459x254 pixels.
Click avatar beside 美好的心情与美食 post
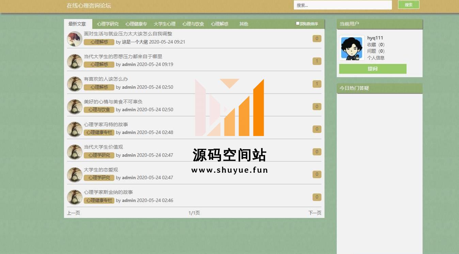(75, 107)
